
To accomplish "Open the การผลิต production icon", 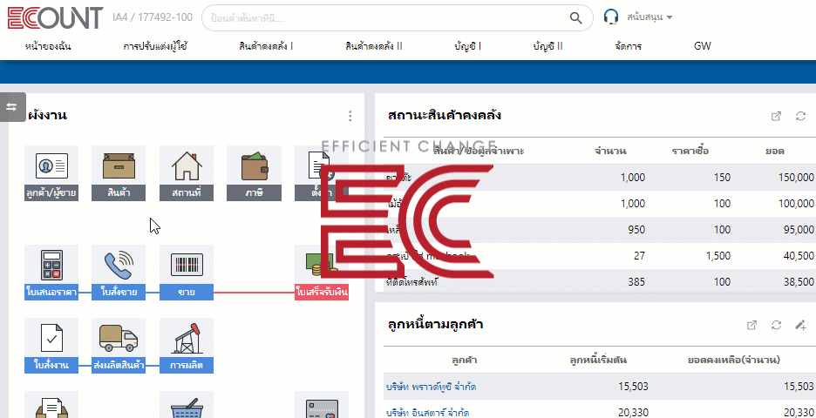I will click(x=187, y=346).
